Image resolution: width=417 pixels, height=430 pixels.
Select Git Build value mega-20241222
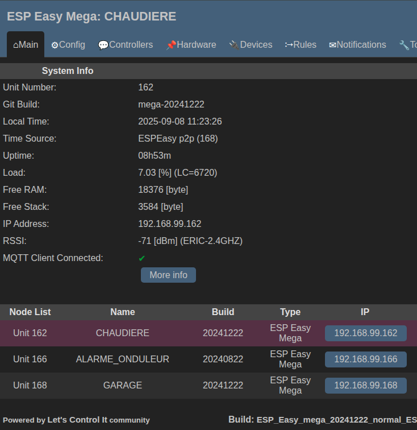click(x=171, y=105)
